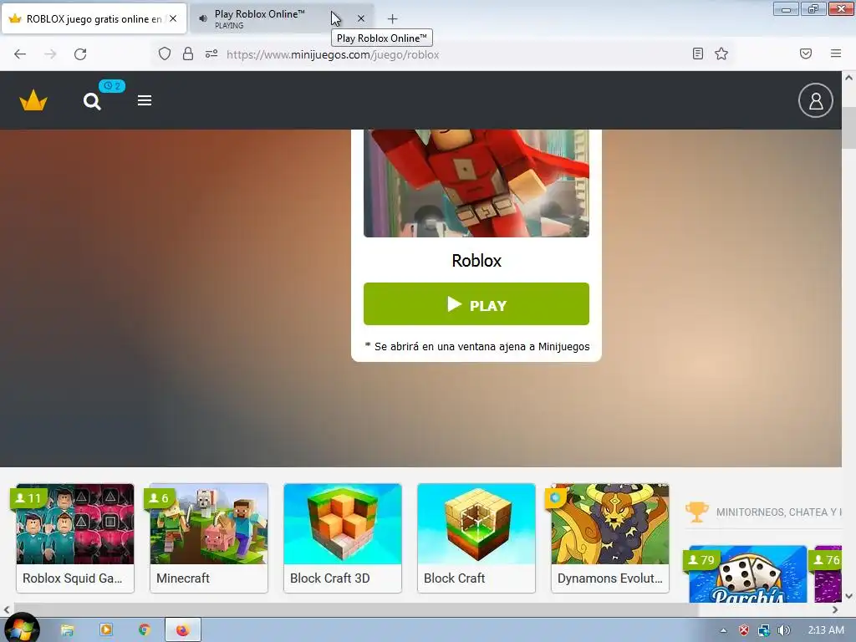Close the Play Roblox Online tab
The width and height of the screenshot is (856, 642).
click(361, 18)
